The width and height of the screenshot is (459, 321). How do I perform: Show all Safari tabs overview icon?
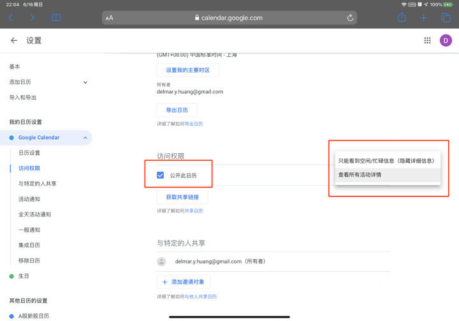tap(446, 18)
